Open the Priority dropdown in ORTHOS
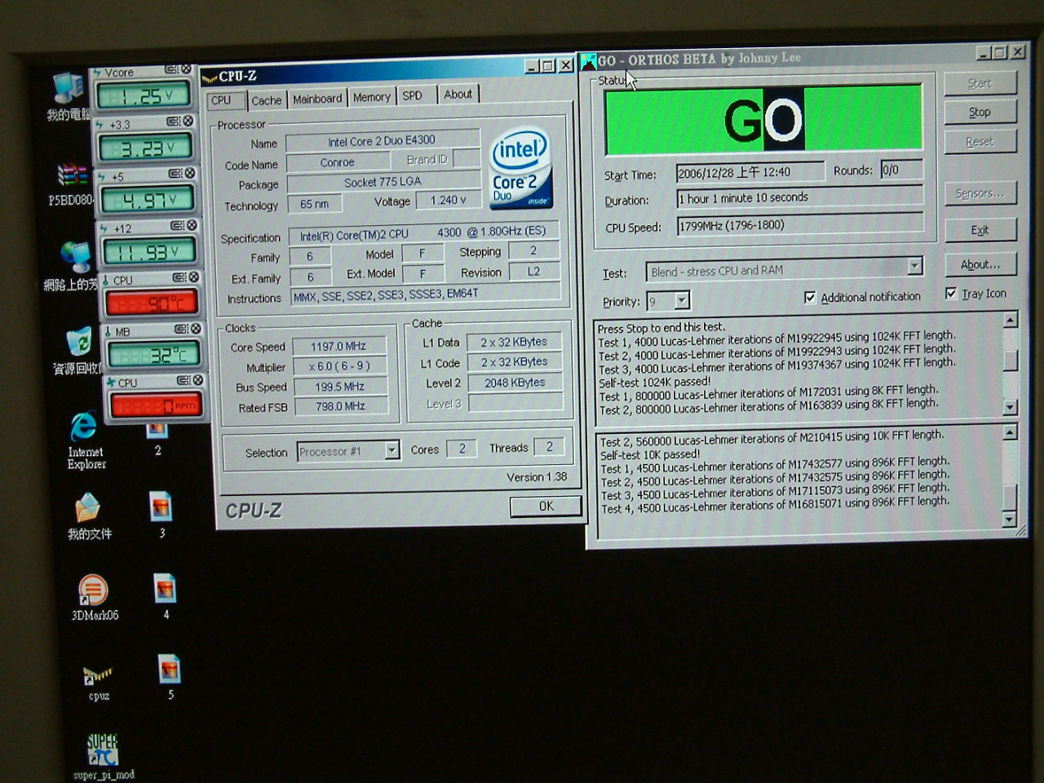The height and width of the screenshot is (783, 1044). pos(682,301)
